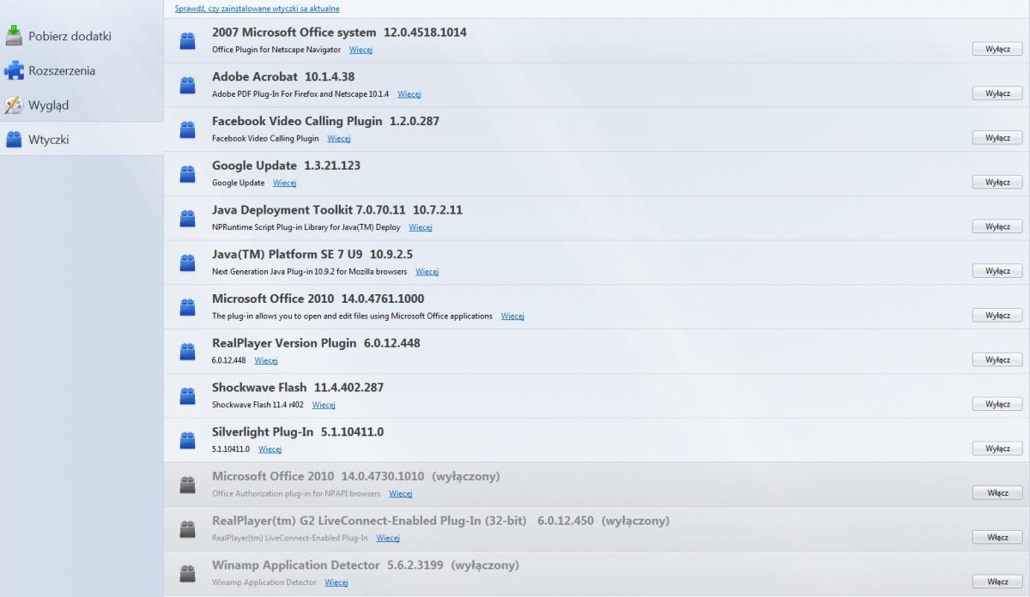This screenshot has width=1030, height=597.
Task: Disable RealPlayer Version Plugin
Action: [997, 359]
